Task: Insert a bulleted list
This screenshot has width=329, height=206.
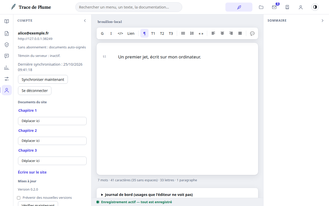Action: coord(183,33)
